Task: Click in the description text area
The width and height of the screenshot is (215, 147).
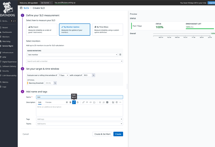Action: (x=80, y=111)
